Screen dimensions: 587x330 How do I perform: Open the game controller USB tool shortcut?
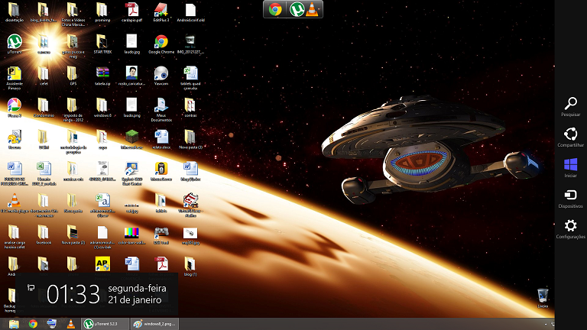pos(161,235)
